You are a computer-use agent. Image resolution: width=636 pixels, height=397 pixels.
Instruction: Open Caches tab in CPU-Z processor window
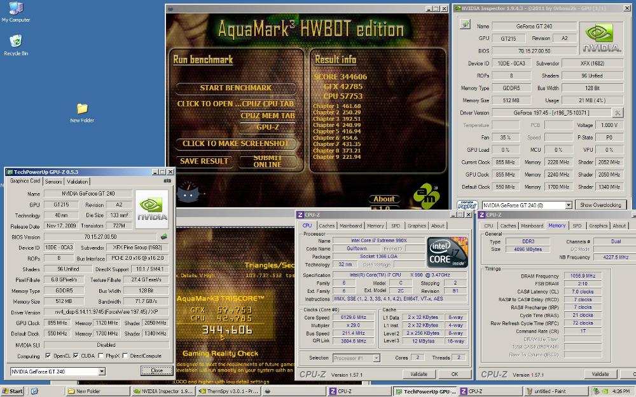point(326,225)
